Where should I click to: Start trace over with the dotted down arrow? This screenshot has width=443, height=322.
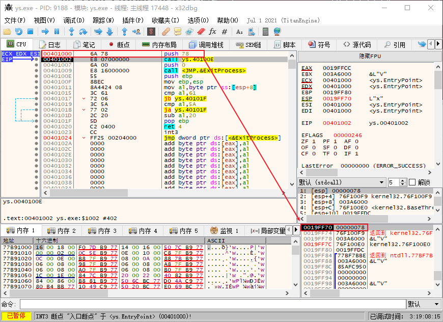point(110,32)
